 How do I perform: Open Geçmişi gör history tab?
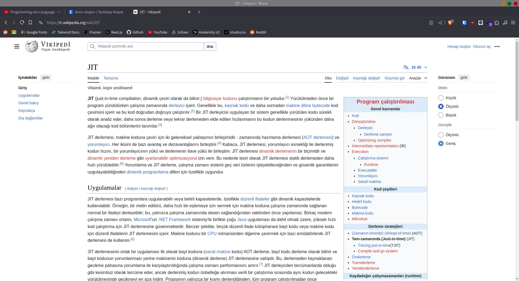(x=395, y=78)
